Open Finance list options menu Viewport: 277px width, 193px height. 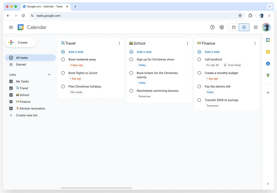coord(255,43)
